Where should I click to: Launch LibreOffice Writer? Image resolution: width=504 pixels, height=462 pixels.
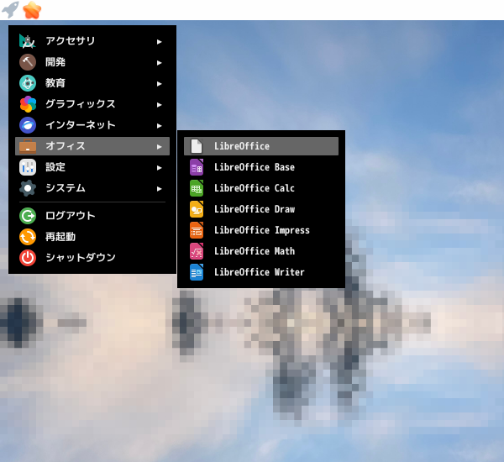[261, 272]
